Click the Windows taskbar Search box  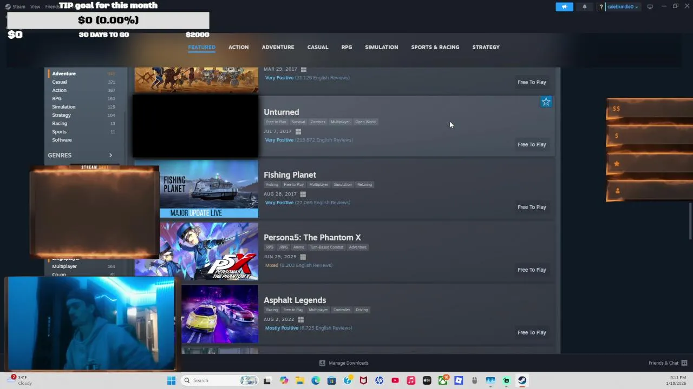coord(219,380)
